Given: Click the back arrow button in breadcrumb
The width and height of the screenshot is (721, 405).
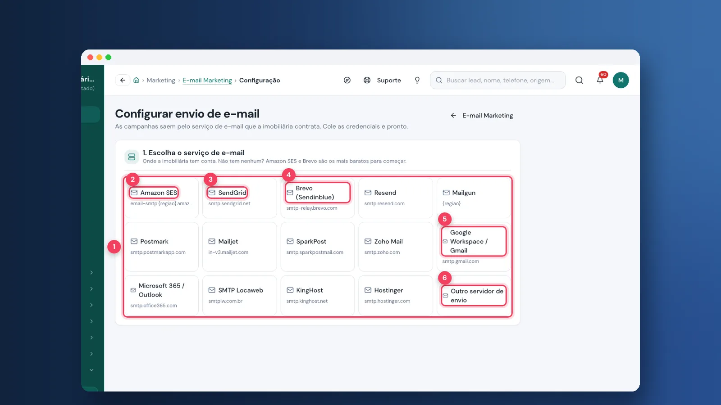Looking at the screenshot, I should click(123, 80).
